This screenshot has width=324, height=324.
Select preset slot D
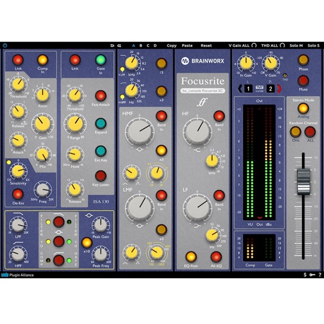[x=156, y=46]
